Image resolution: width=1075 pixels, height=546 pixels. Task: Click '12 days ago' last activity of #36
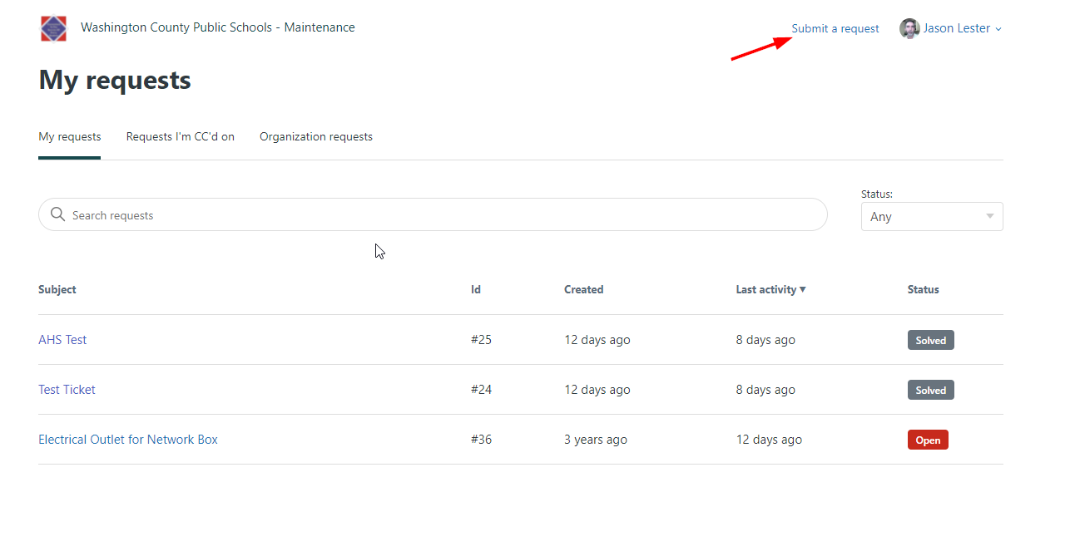point(770,439)
